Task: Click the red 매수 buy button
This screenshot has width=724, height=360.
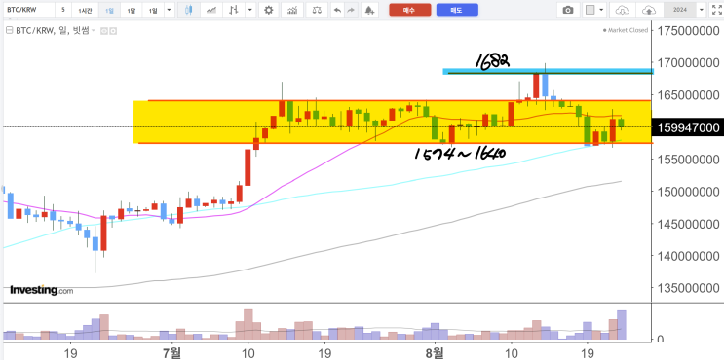Action: [x=409, y=10]
